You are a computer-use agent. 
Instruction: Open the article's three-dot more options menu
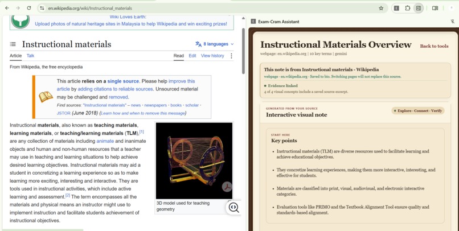[231, 56]
